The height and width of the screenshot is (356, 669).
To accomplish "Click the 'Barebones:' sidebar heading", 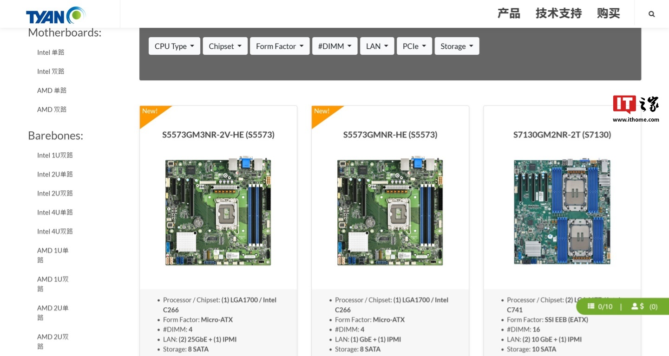I will (x=56, y=136).
